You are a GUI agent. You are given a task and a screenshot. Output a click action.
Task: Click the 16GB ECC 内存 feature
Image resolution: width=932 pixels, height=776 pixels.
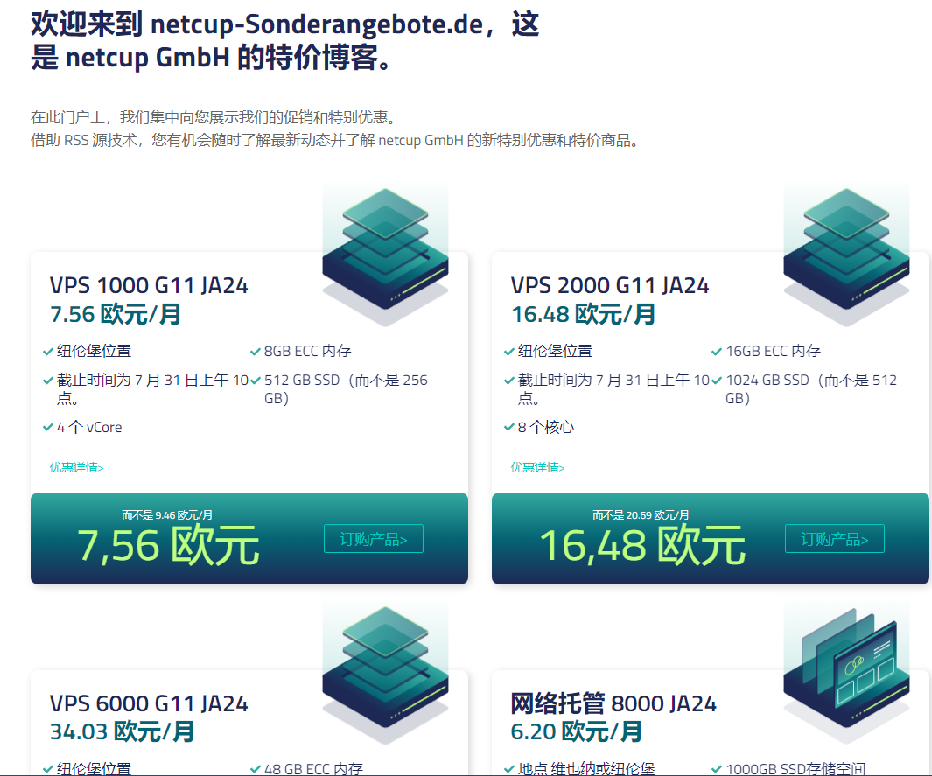(x=773, y=351)
